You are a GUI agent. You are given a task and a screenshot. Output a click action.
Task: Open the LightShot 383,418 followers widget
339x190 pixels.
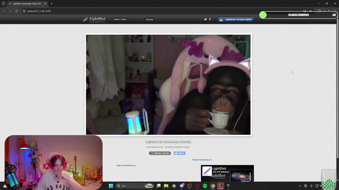coord(227,173)
